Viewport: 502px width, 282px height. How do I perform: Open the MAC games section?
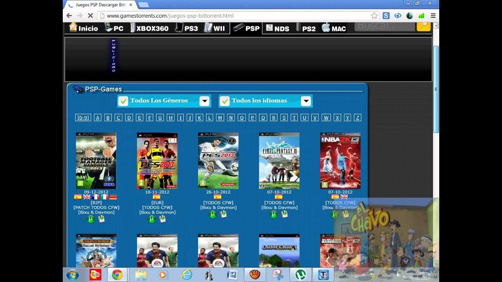(x=334, y=28)
